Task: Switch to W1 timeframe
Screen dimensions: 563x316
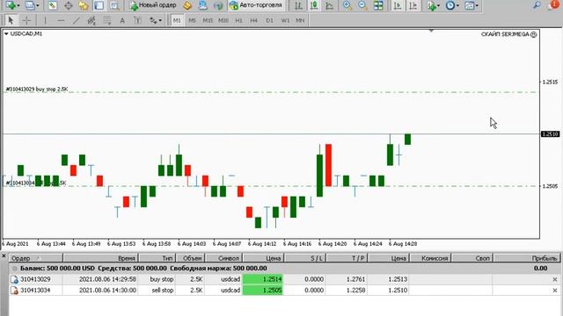Action: point(285,20)
